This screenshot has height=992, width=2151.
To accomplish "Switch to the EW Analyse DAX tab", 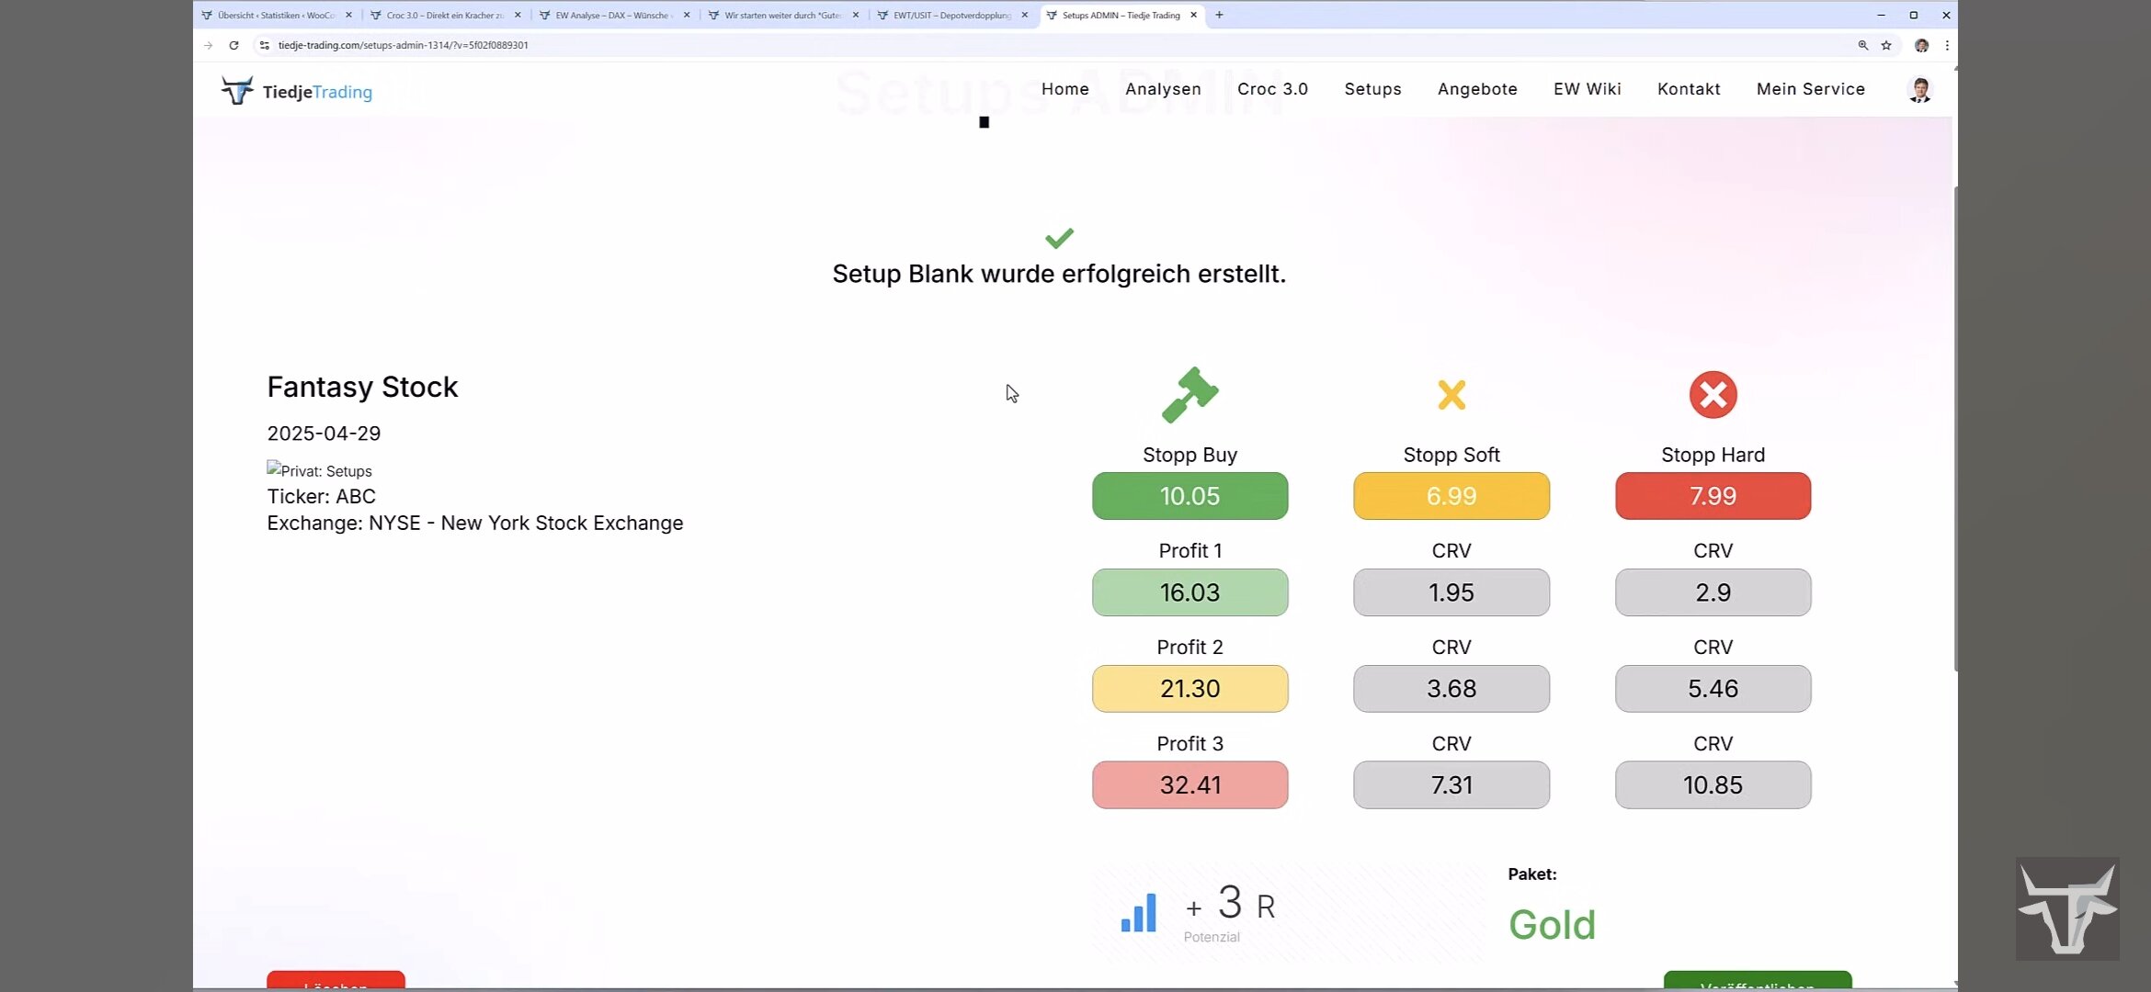I will (x=611, y=15).
